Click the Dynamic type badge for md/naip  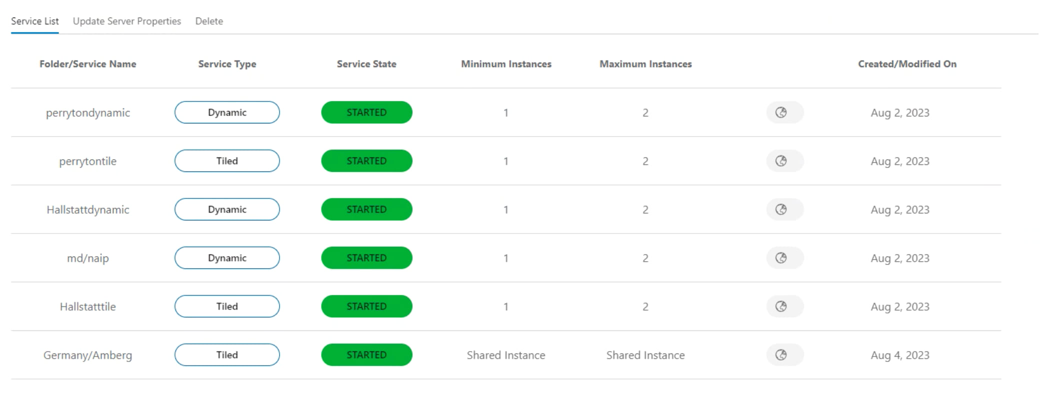(x=227, y=258)
